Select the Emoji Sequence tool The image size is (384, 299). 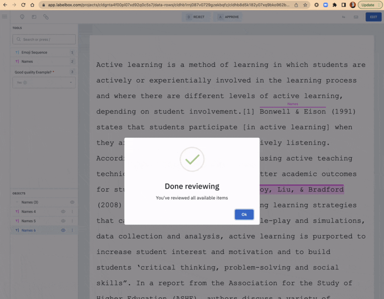point(44,52)
